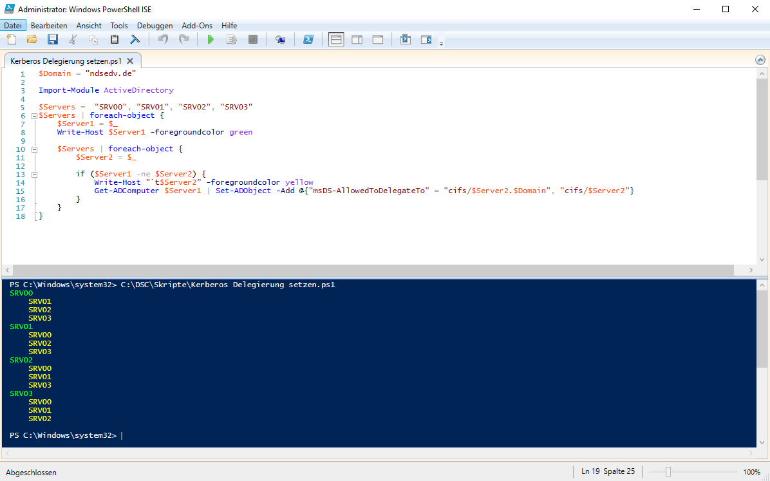
Task: Click the Paste clipboard icon
Action: pyautogui.click(x=115, y=40)
